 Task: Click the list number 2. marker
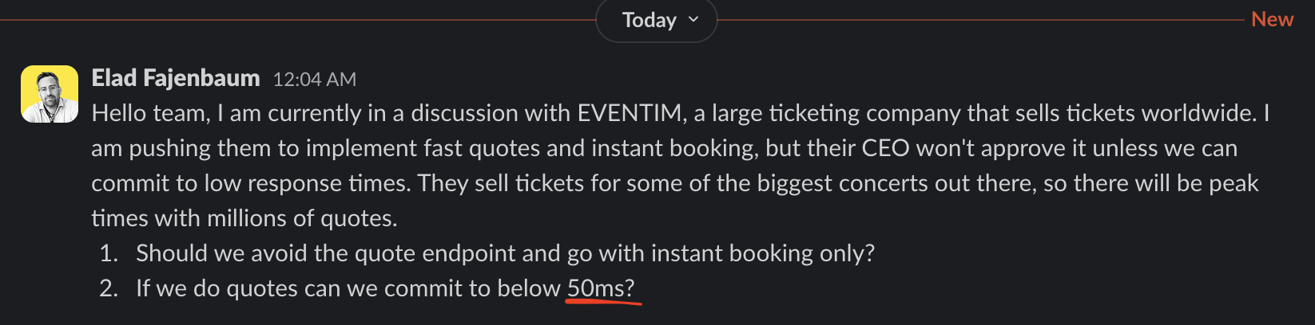click(109, 288)
